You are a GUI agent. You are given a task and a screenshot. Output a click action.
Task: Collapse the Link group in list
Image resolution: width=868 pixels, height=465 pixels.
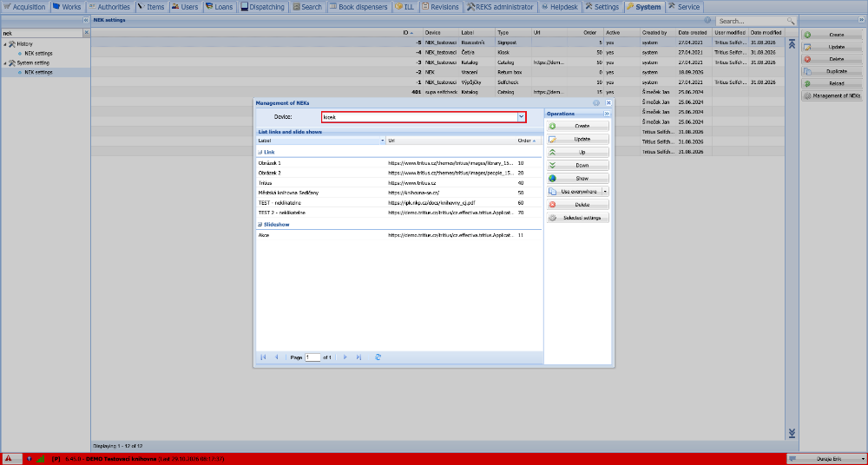pos(260,152)
